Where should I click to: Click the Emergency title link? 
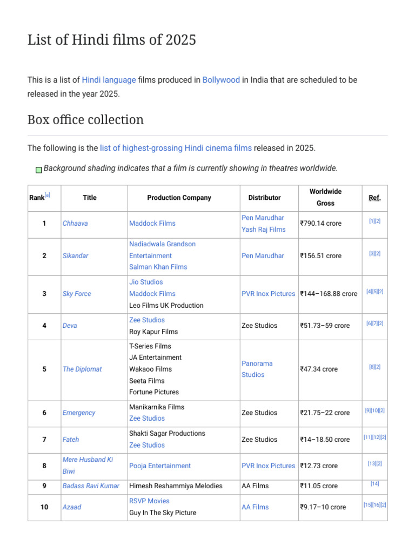click(79, 413)
